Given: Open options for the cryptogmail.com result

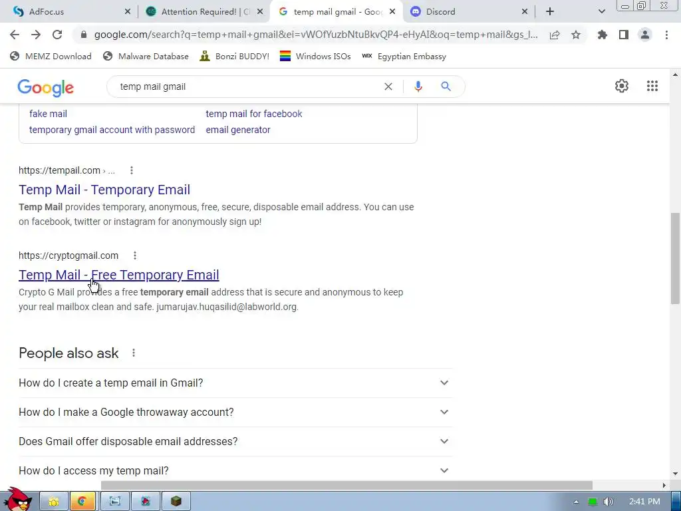Looking at the screenshot, I should tap(135, 255).
